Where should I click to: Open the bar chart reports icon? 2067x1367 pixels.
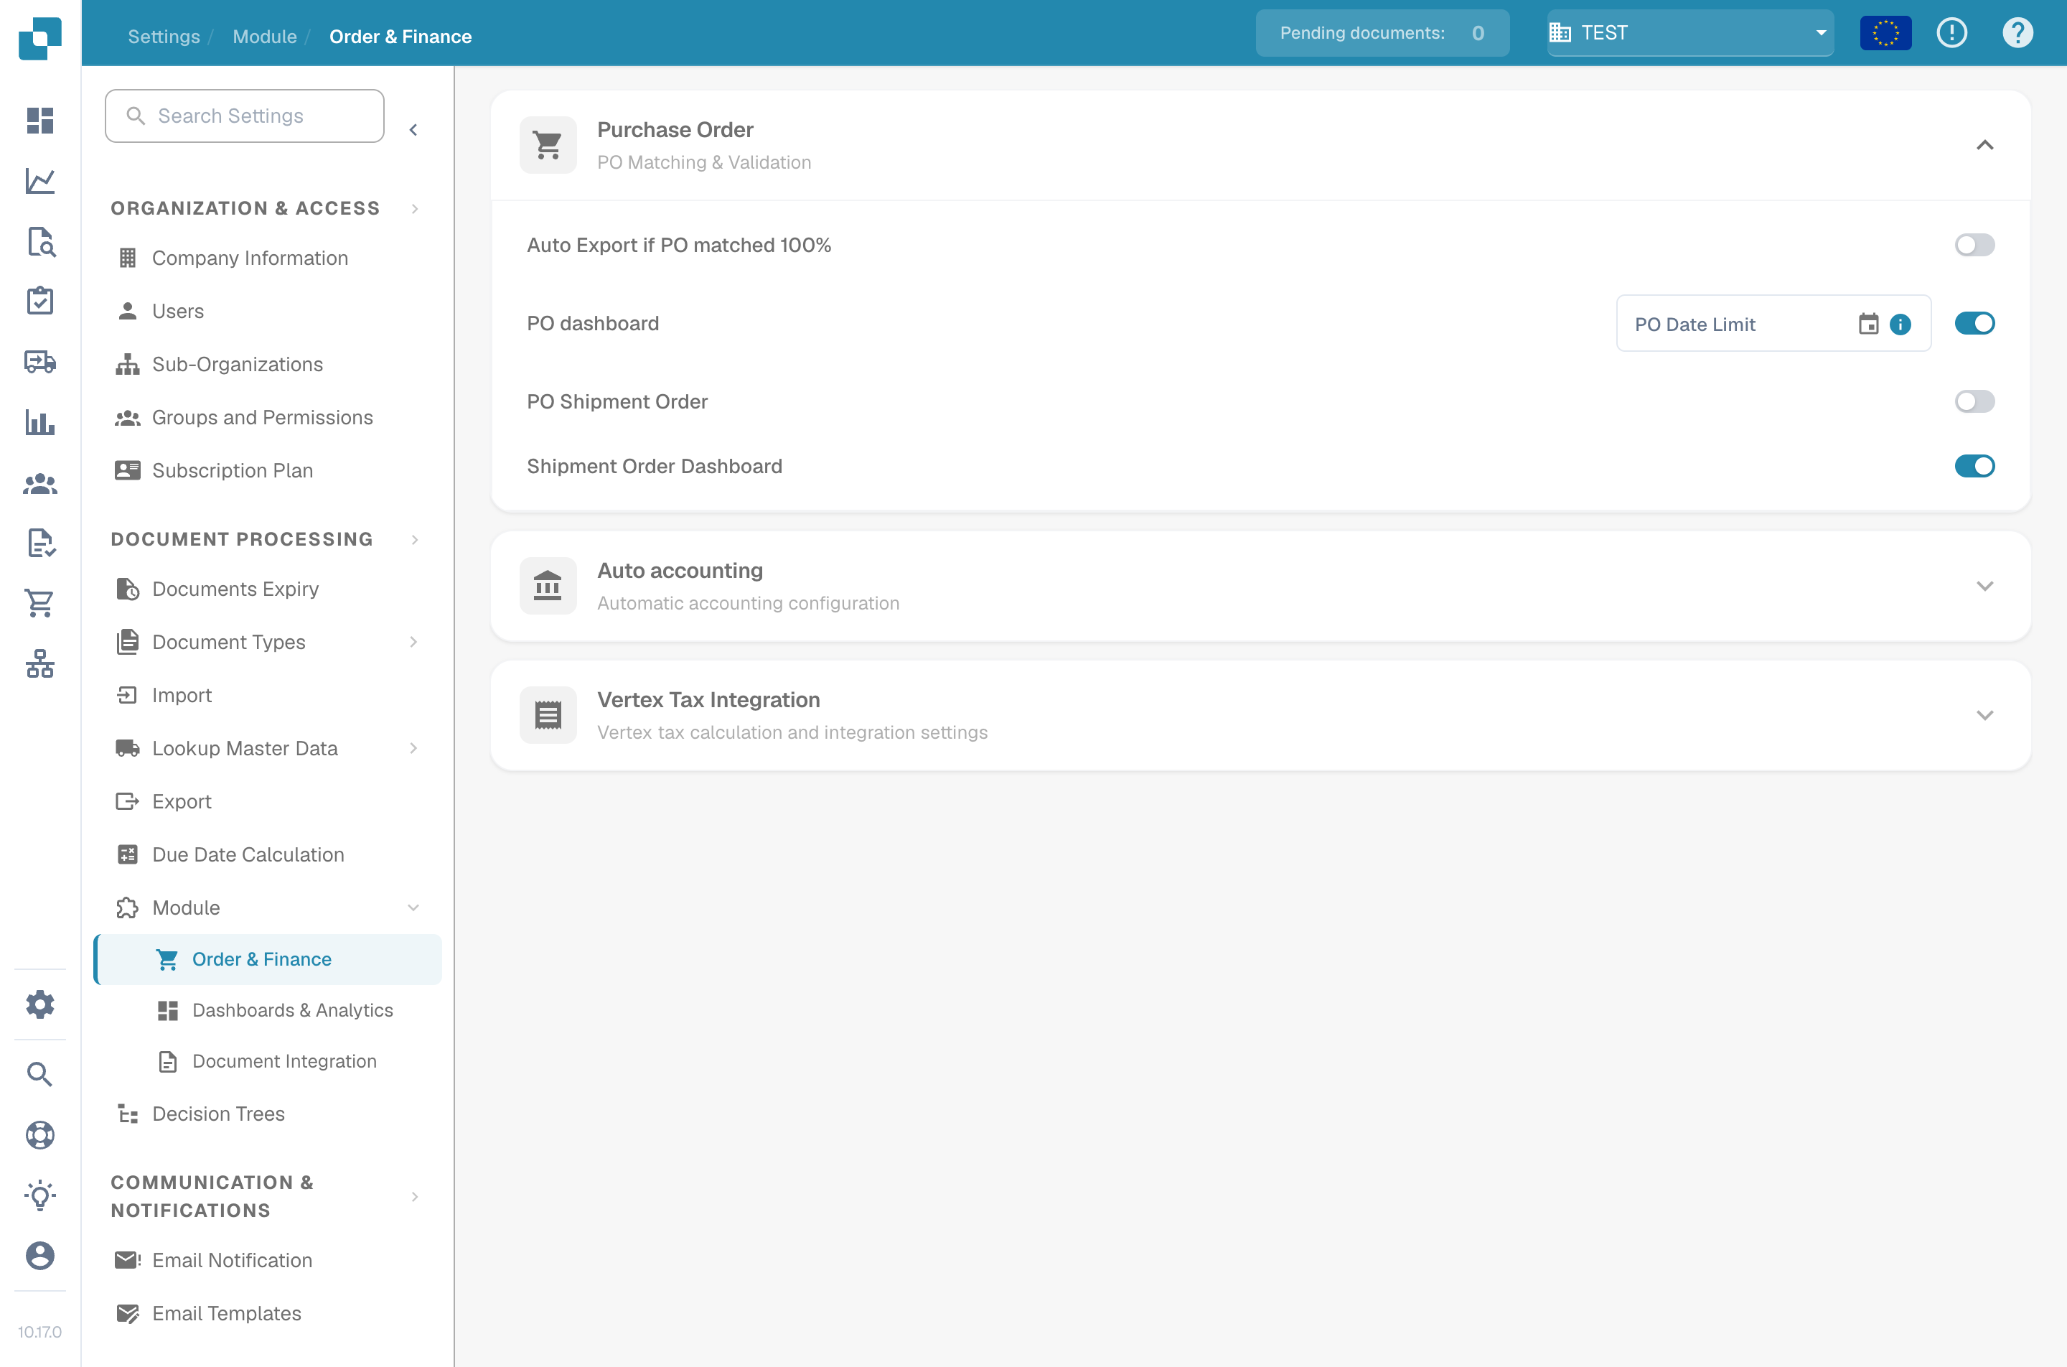tap(40, 422)
